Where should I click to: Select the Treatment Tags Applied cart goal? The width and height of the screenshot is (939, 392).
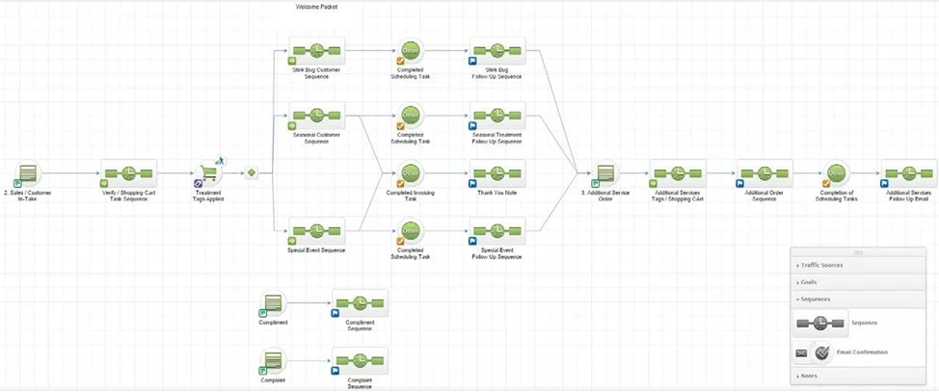[208, 173]
